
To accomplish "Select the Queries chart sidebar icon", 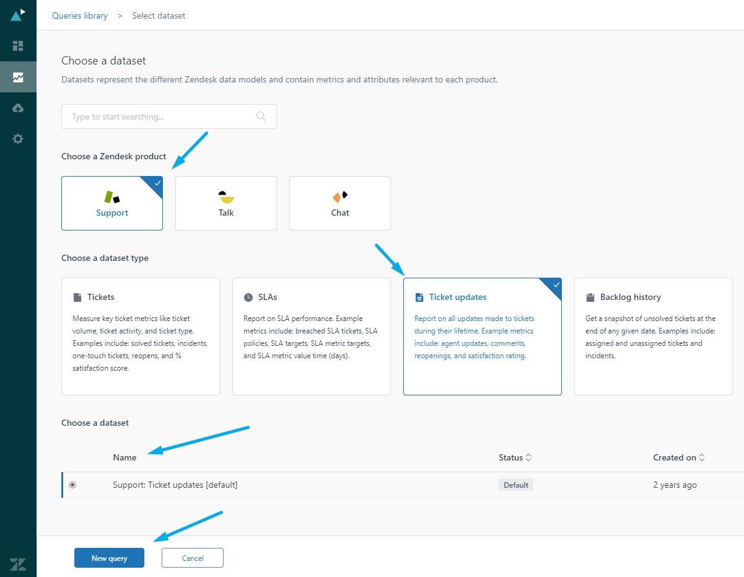I will 18,77.
